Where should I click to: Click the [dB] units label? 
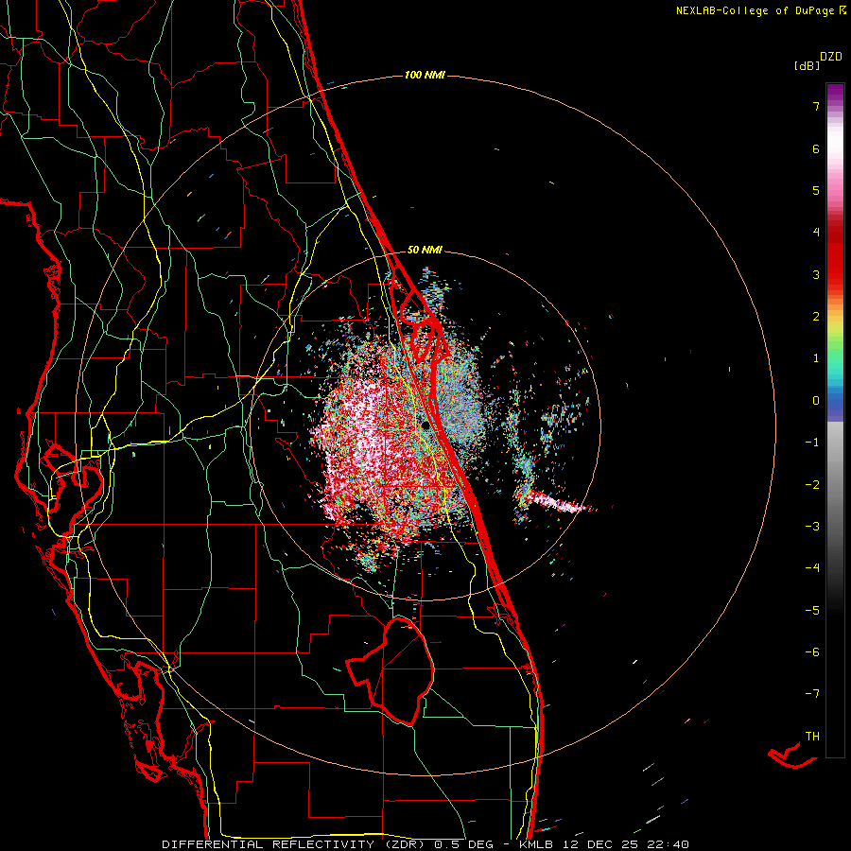click(808, 66)
